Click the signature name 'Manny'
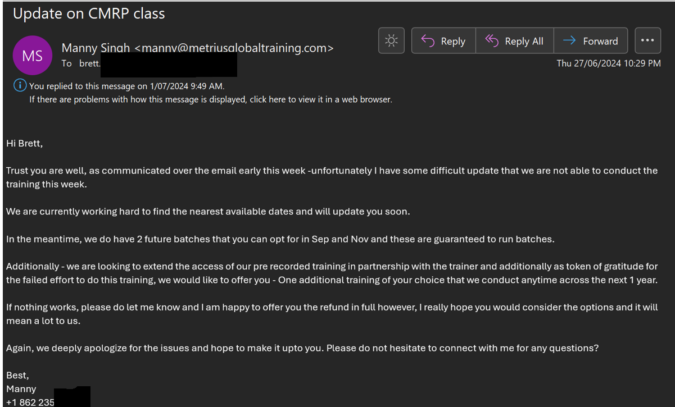This screenshot has width=675, height=407. [x=21, y=388]
